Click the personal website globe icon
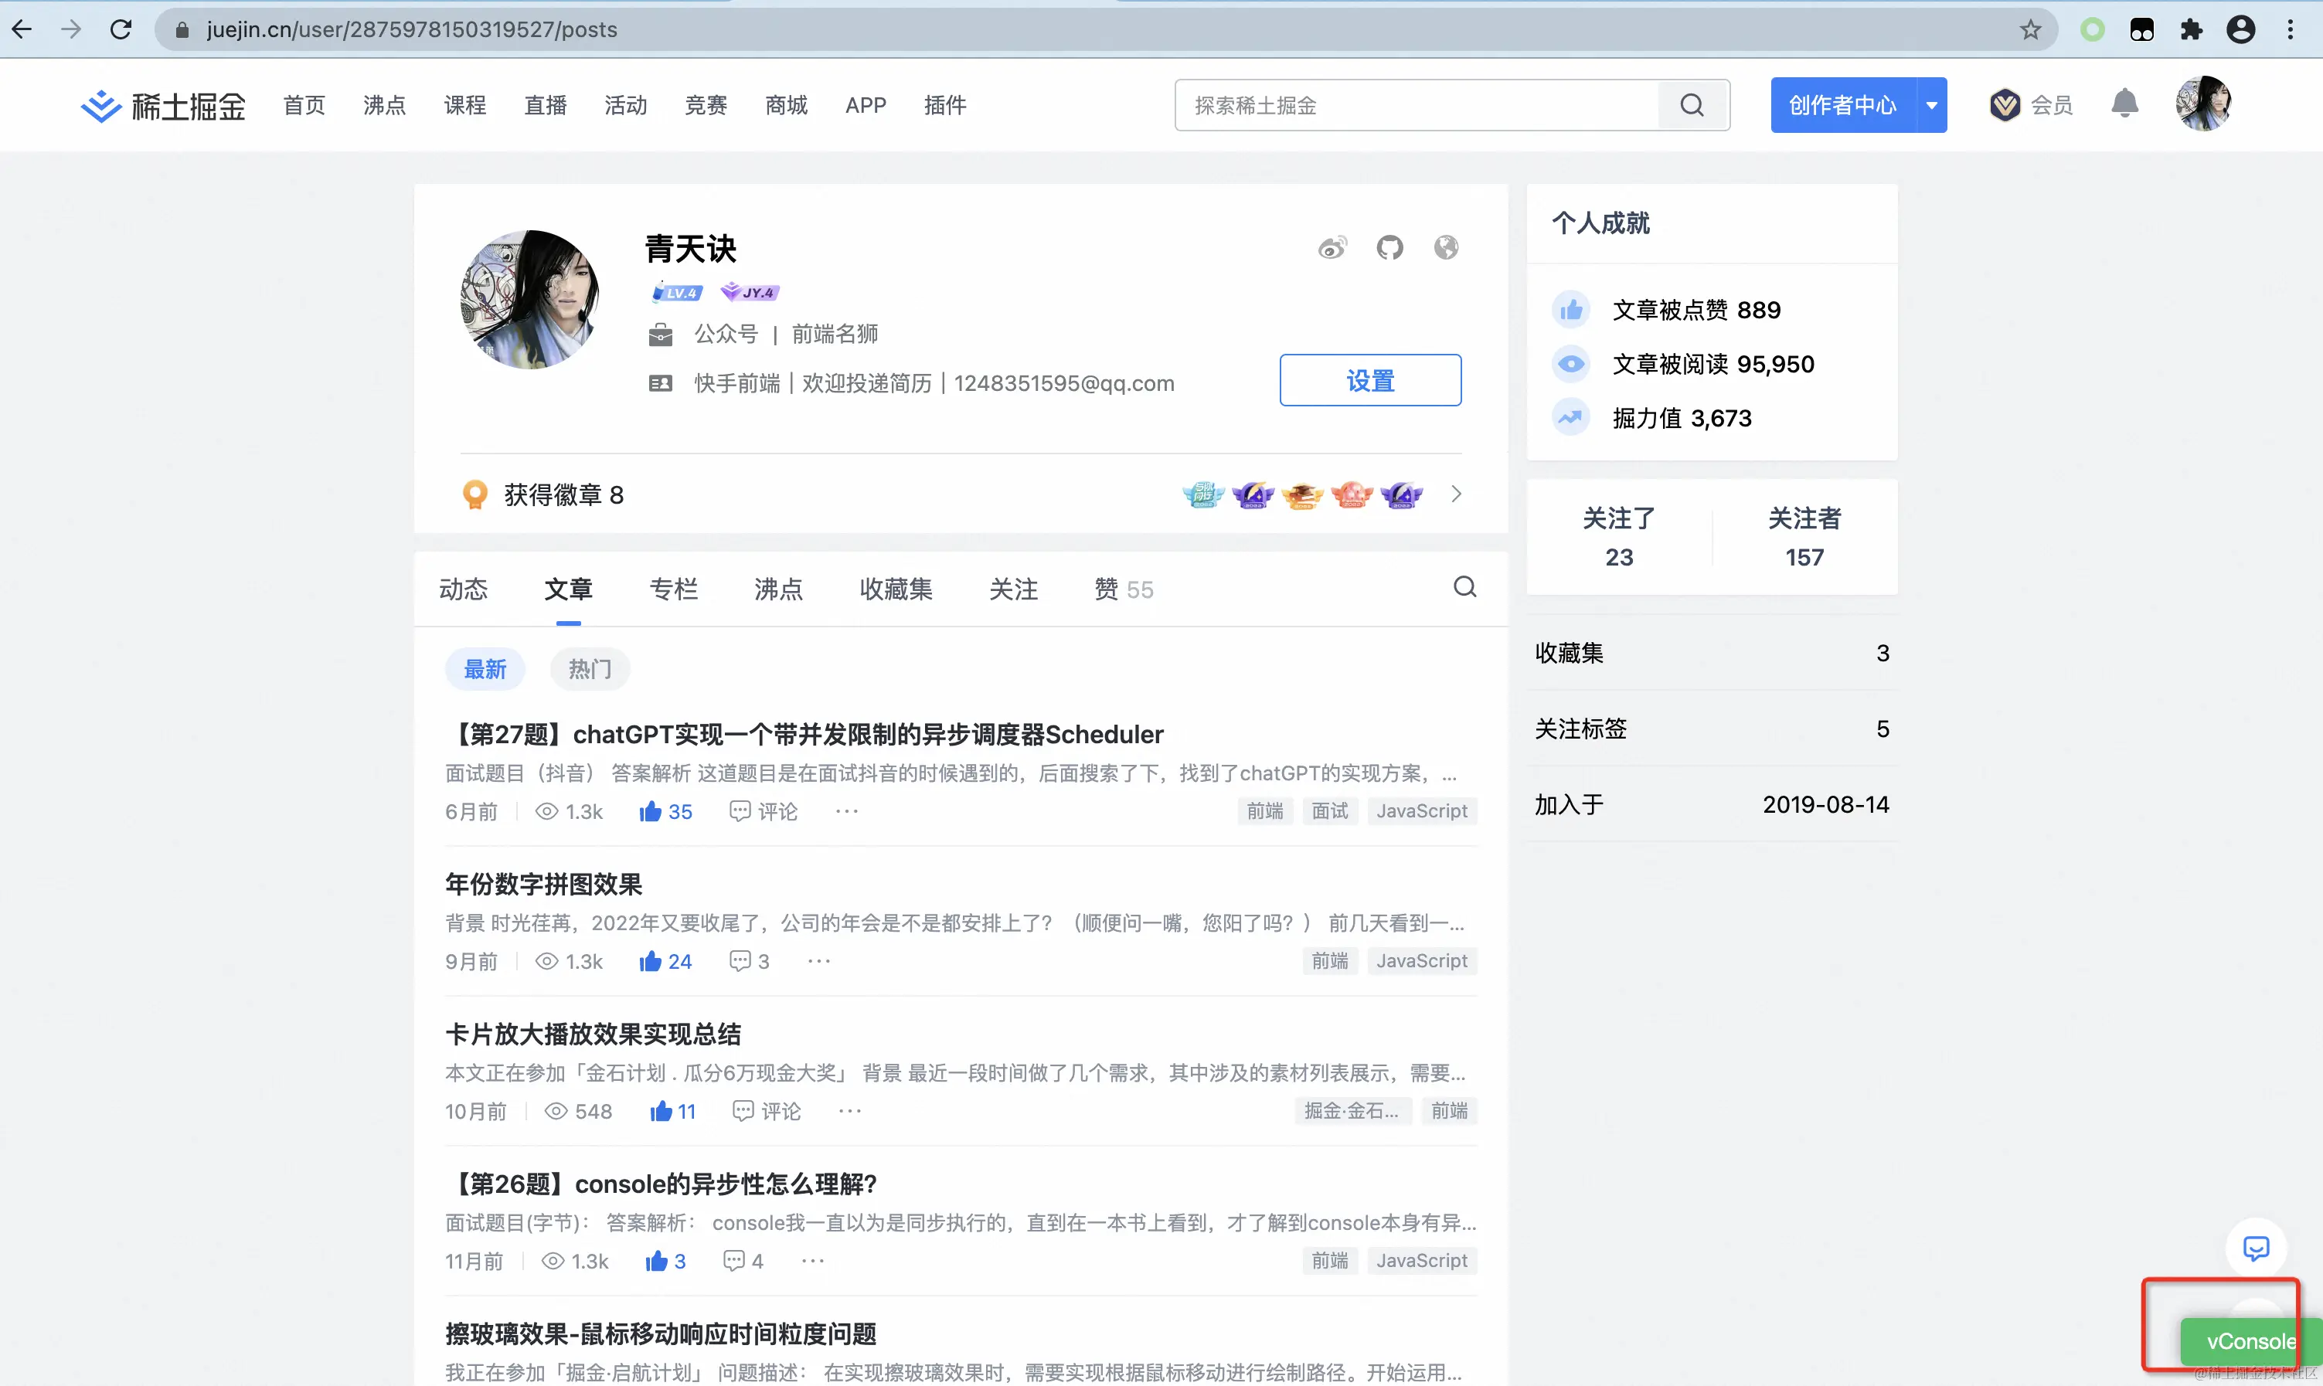The height and width of the screenshot is (1386, 2323). [1446, 247]
